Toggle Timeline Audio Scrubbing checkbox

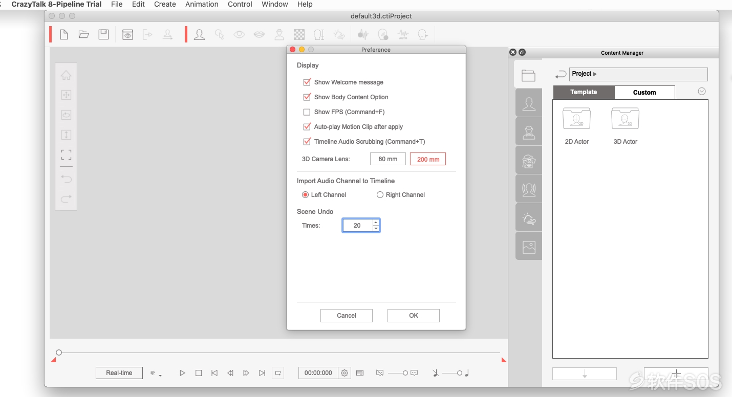click(307, 141)
